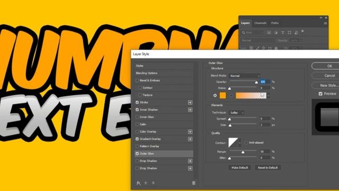
Task: Click the Size value field showing 2
Action: 265,125
